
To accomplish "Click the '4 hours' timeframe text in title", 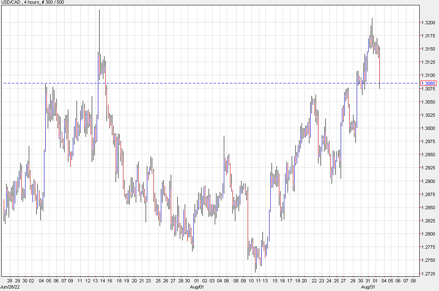I will [31, 3].
